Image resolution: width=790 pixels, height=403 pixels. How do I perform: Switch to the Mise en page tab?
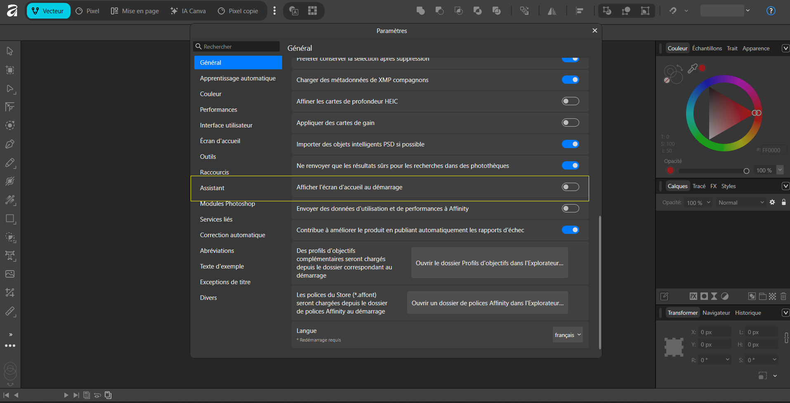(x=135, y=11)
